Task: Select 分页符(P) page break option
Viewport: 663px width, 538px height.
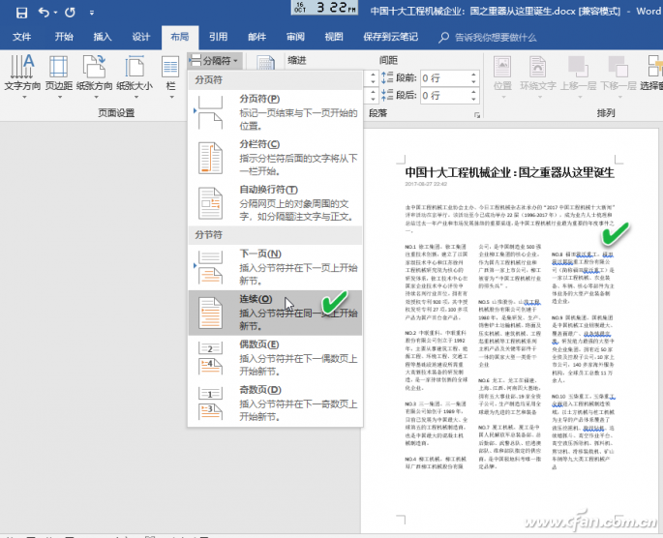Action: (275, 112)
